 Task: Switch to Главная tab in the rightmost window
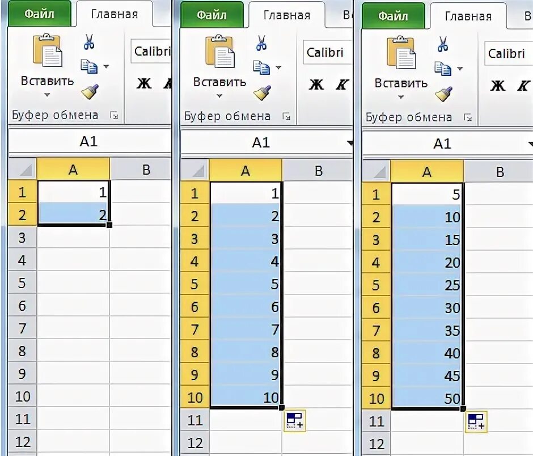tap(468, 16)
